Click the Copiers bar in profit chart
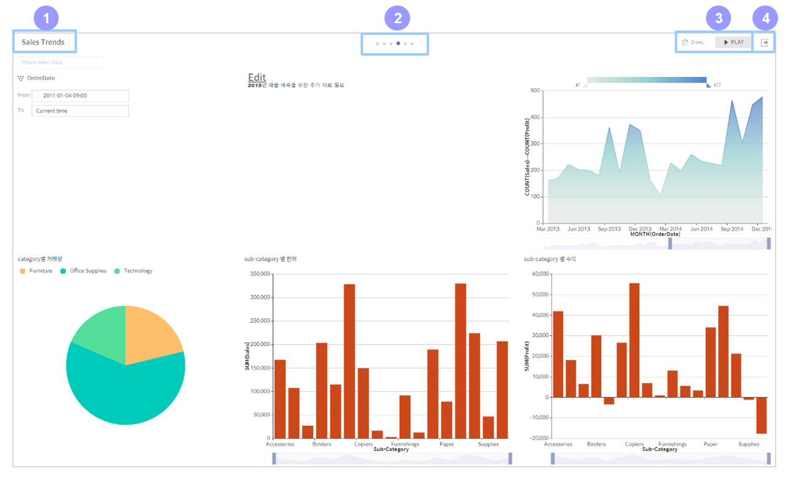 click(x=634, y=340)
